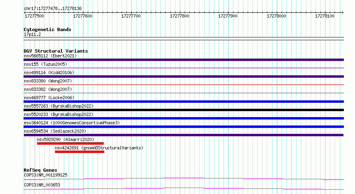Open the 17p11.2 band label
This screenshot has width=355, height=194.
point(32,34)
